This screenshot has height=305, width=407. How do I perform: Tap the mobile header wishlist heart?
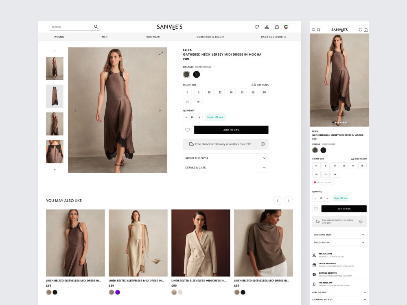click(x=360, y=30)
